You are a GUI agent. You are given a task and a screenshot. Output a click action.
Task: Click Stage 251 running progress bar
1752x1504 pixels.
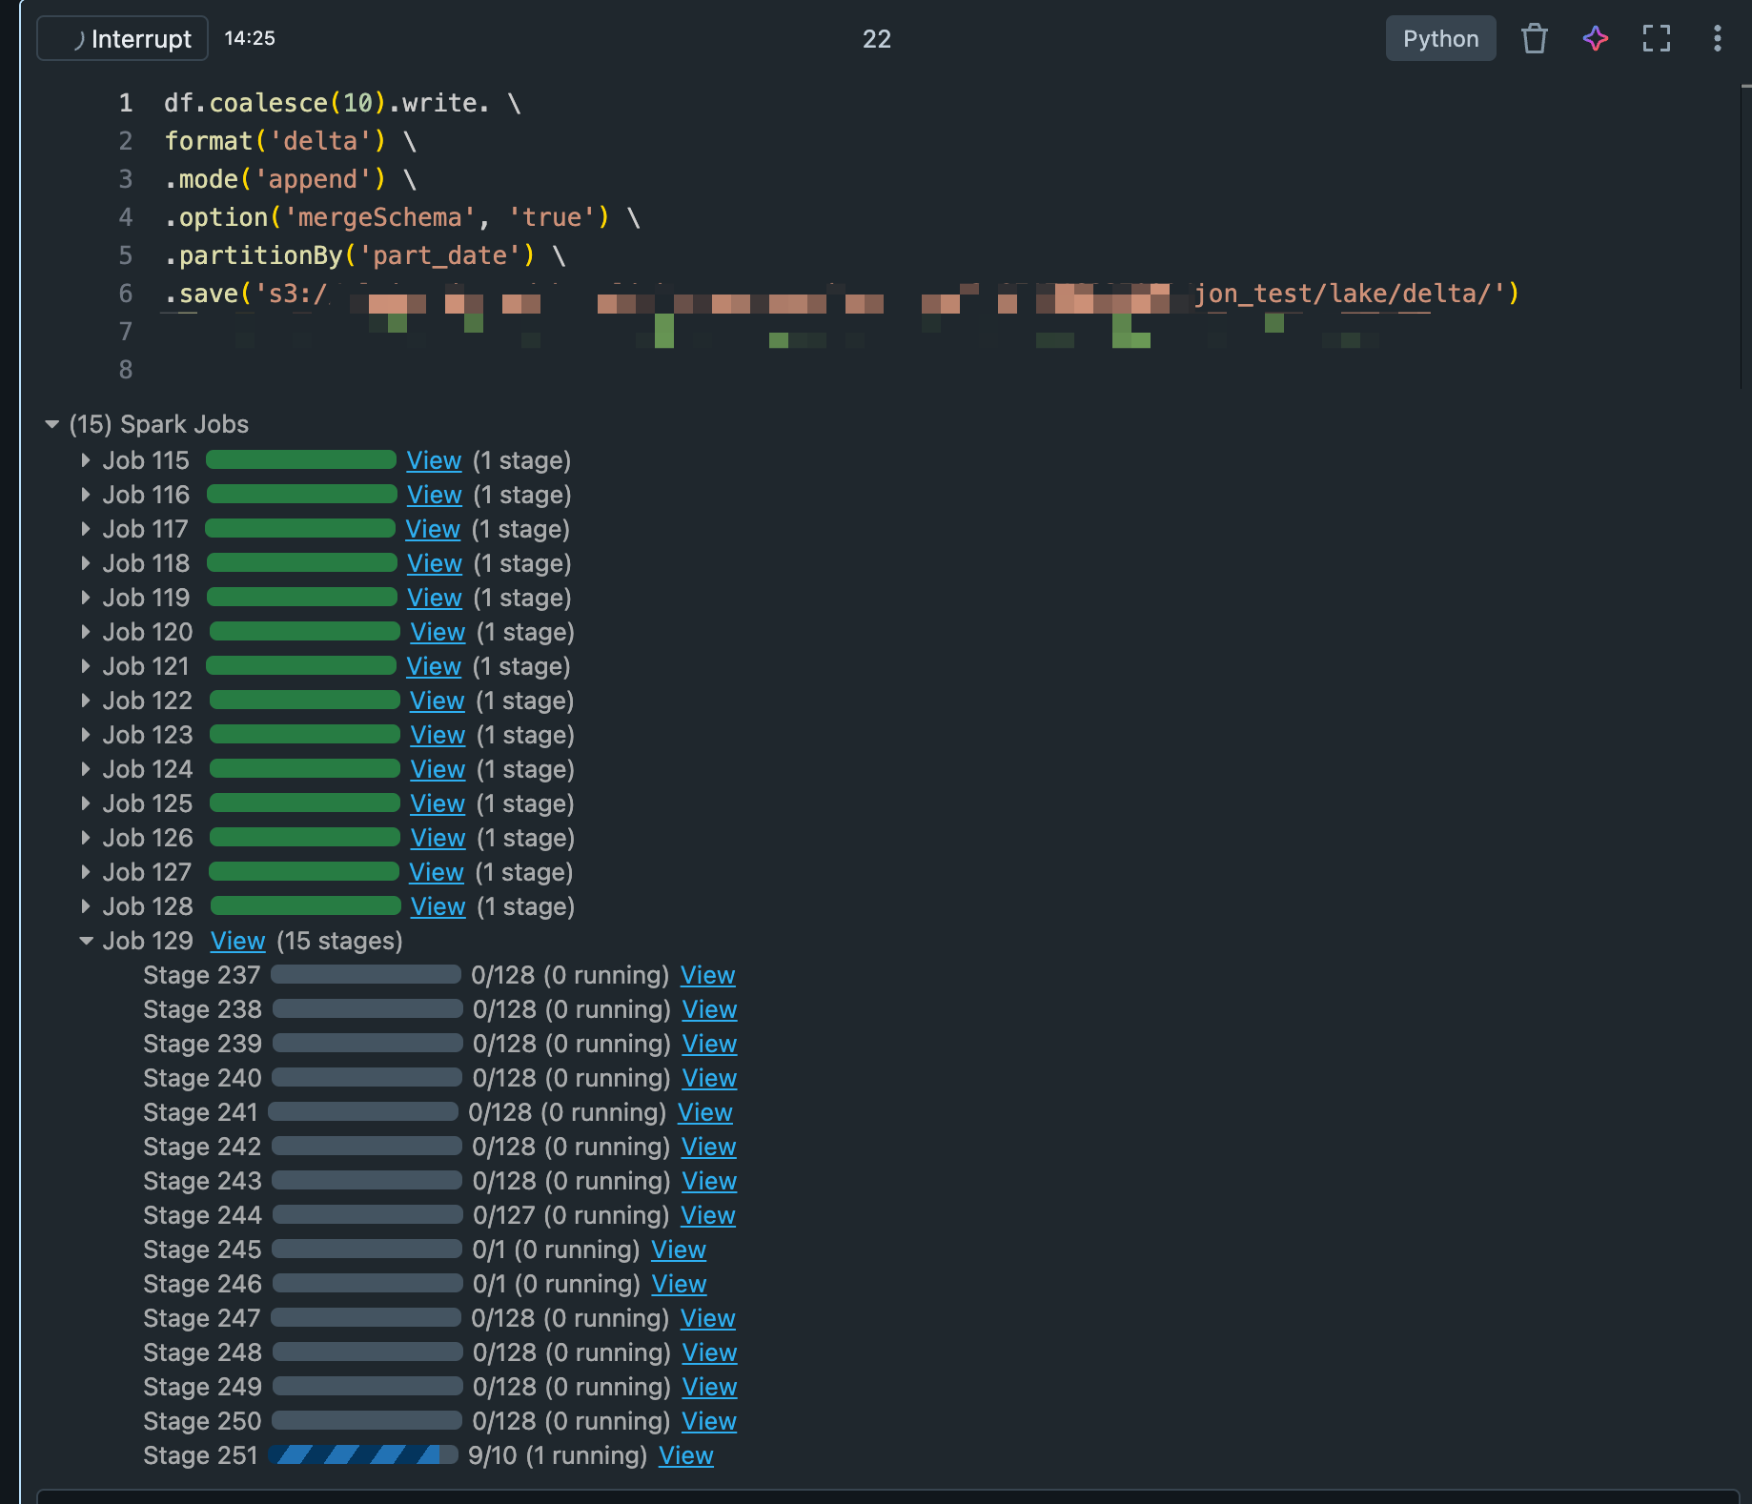(363, 1454)
